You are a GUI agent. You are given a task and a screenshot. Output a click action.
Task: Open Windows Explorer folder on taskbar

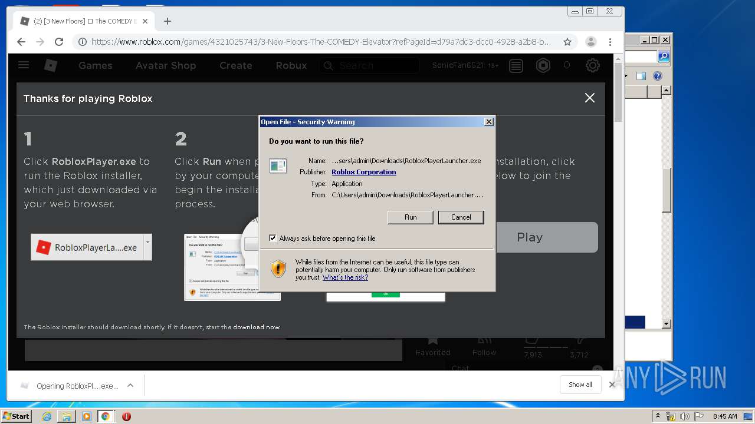point(67,416)
